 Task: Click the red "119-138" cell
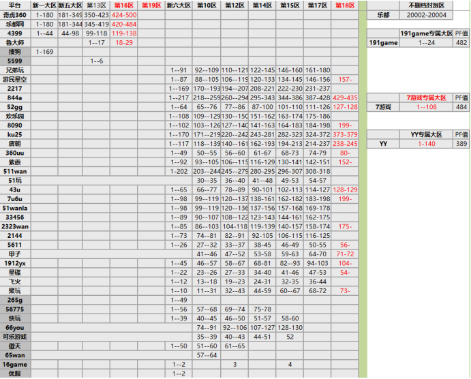(124, 33)
